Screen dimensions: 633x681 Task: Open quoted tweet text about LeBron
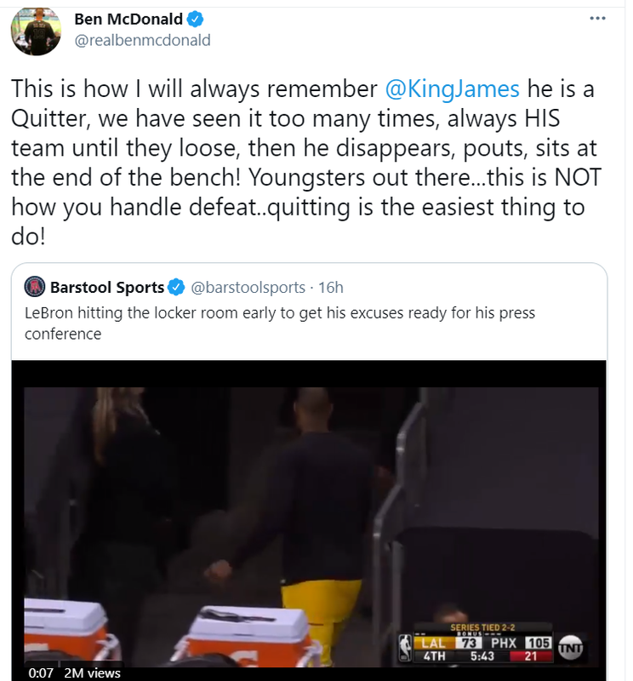[280, 323]
